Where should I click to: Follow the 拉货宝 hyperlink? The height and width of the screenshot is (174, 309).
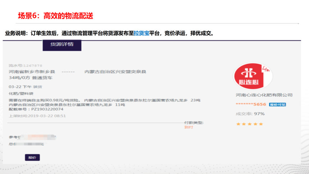pyautogui.click(x=141, y=33)
